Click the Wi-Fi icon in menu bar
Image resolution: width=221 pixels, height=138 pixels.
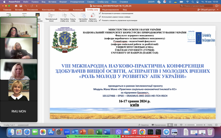[188, 2]
